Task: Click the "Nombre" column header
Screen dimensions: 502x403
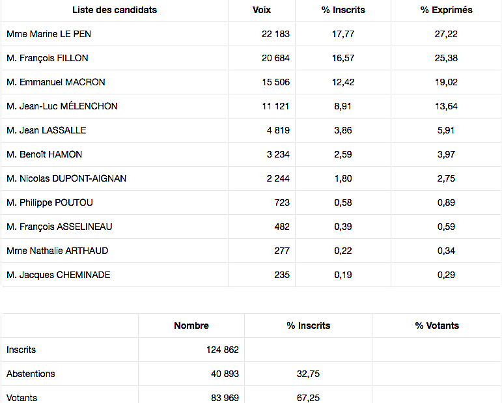Action: 191,326
